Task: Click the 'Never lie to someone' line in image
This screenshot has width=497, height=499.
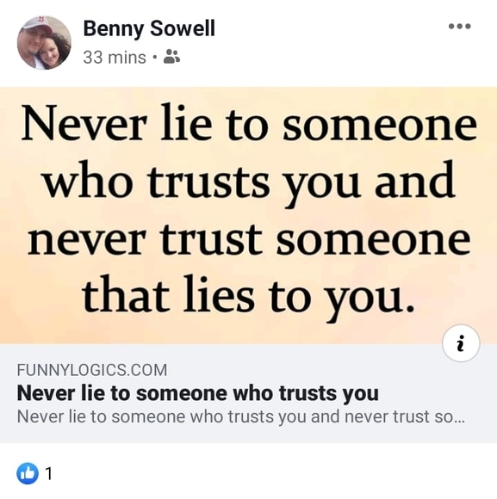Action: click(x=249, y=124)
